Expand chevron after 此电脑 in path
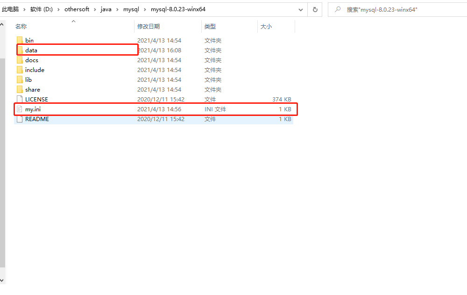467x295 pixels. click(x=24, y=9)
